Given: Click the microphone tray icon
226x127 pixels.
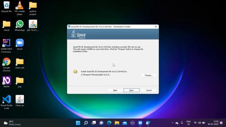Looking at the screenshot, I should pyautogui.click(x=182, y=123).
